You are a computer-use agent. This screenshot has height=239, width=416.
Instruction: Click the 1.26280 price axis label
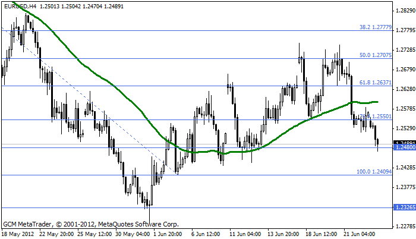click(405, 89)
